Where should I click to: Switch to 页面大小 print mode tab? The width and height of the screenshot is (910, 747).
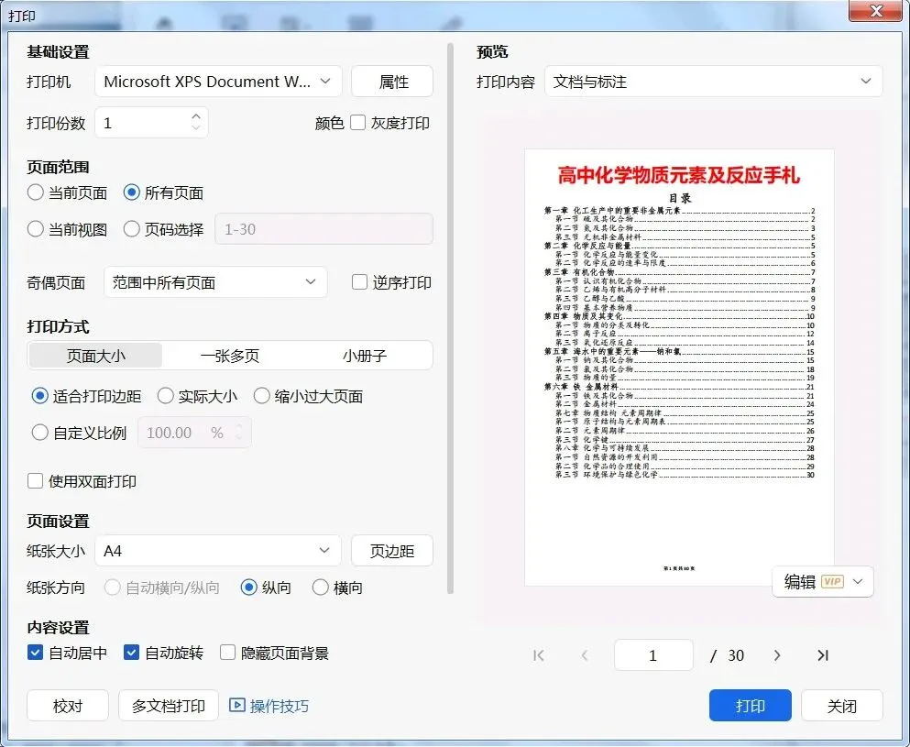click(x=95, y=356)
